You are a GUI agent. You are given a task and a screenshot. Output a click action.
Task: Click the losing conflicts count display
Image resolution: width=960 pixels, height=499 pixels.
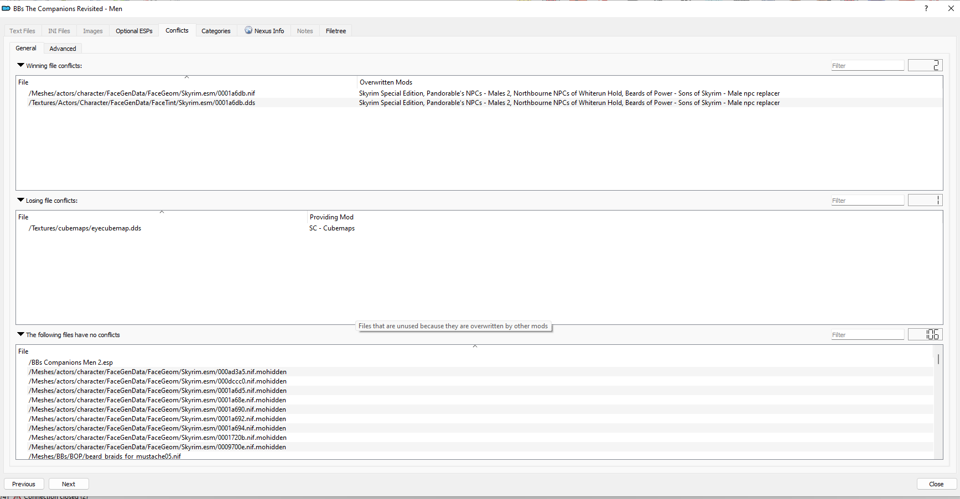[925, 201]
